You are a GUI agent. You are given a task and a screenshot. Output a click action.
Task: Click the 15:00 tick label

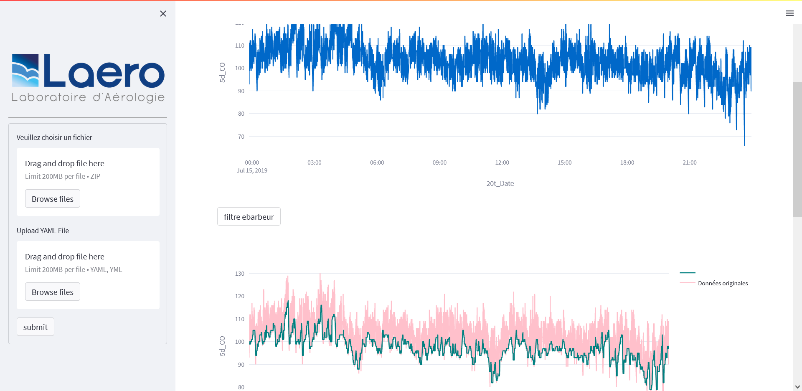coord(565,162)
